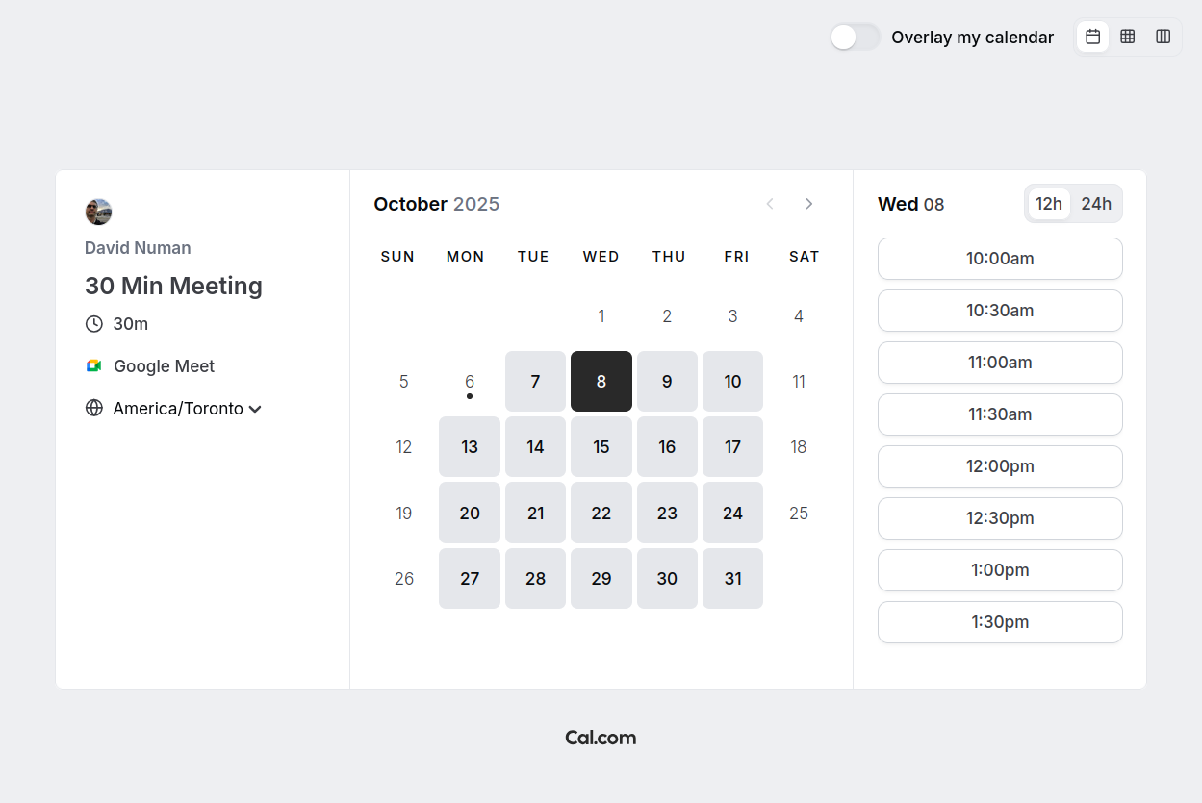Go to next month arrow
The image size is (1202, 803).
808,204
